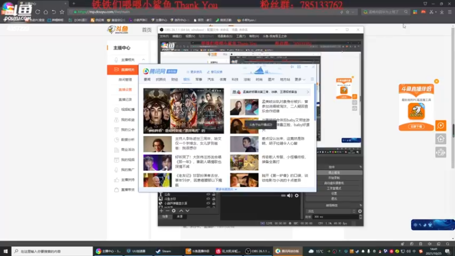Click the duration stepper in OBS transitions
Viewport: 455px width, 256px height.
(361, 217)
